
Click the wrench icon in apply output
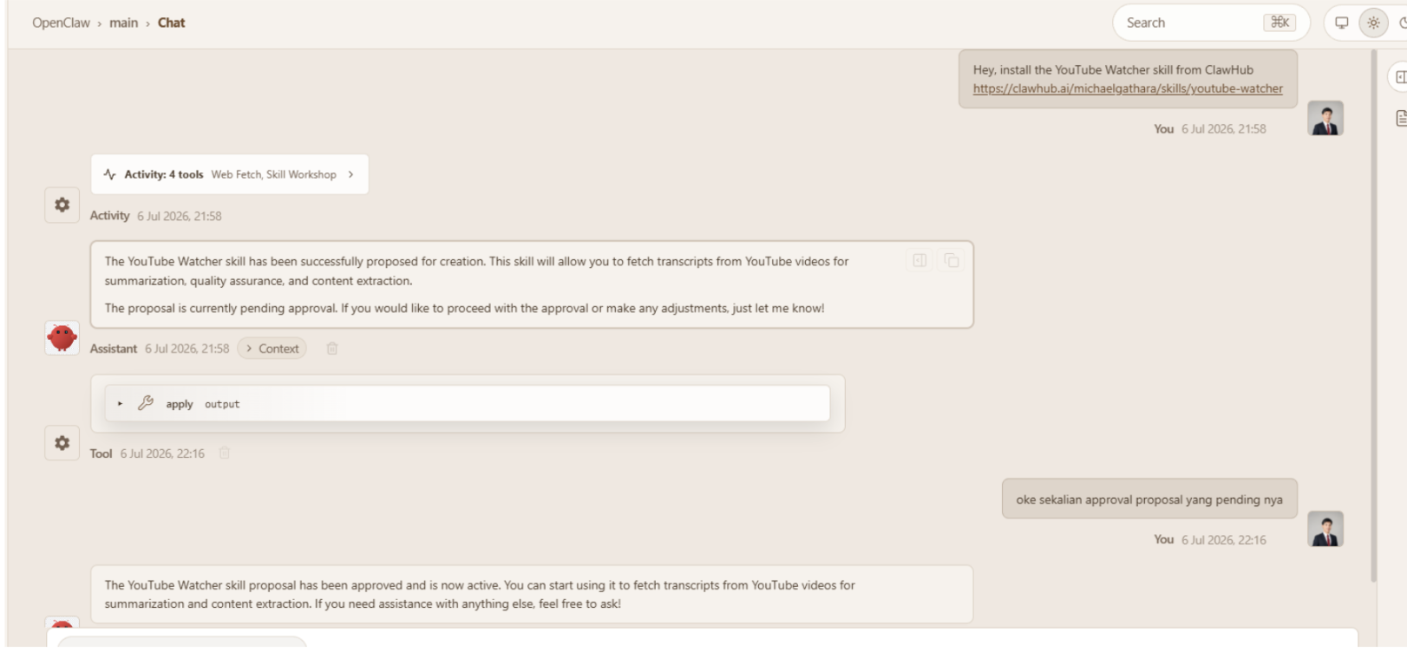coord(146,403)
